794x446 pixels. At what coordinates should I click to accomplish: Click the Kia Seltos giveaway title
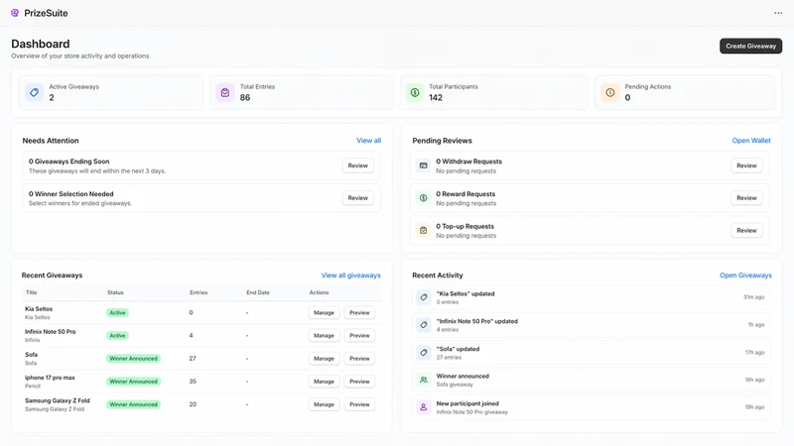coord(39,309)
